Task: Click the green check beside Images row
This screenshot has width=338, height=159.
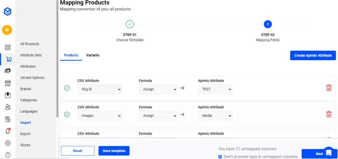Action: tap(67, 114)
